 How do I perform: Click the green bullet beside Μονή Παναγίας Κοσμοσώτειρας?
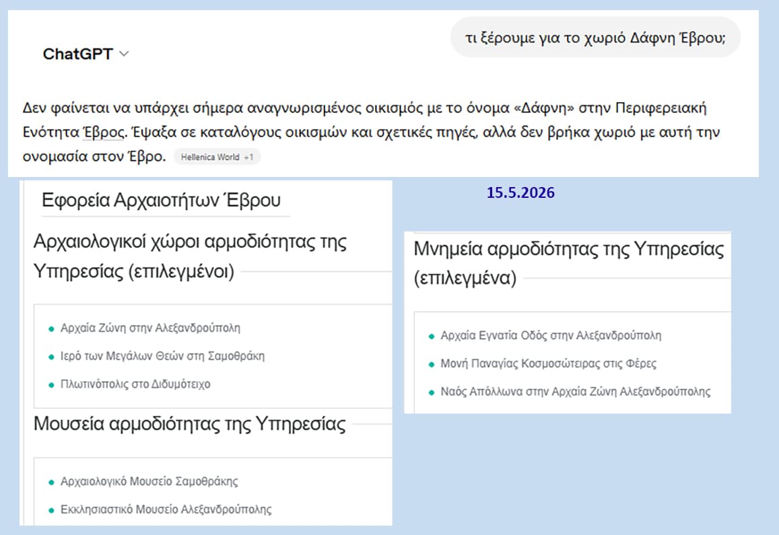(431, 365)
